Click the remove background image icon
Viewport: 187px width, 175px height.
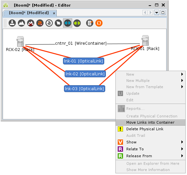[31, 23]
